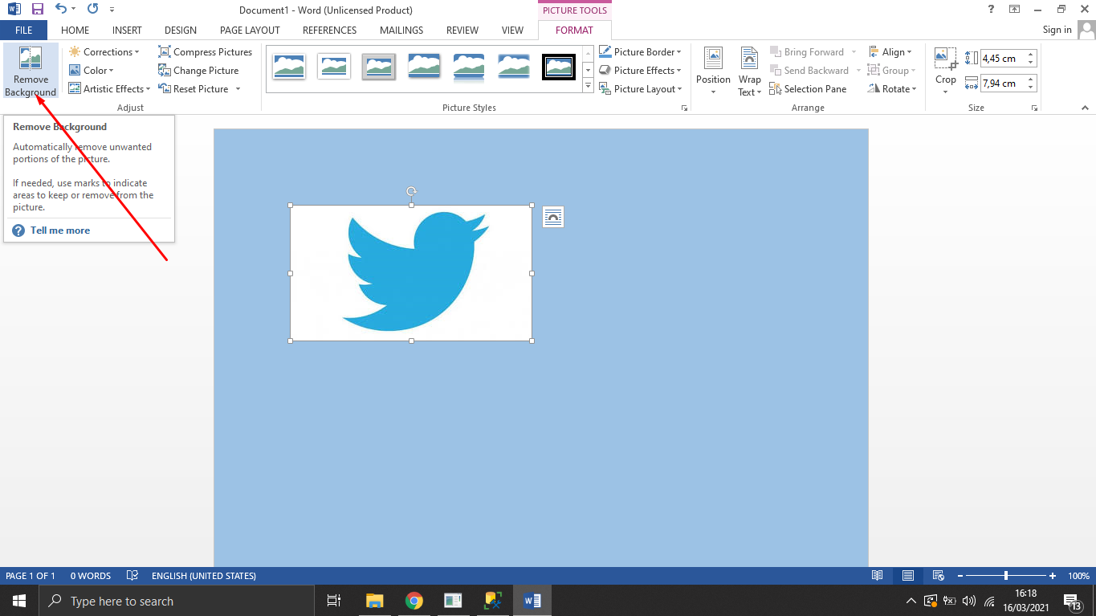Open the Picture Border dropdown
This screenshot has width=1096, height=616.
tap(640, 52)
